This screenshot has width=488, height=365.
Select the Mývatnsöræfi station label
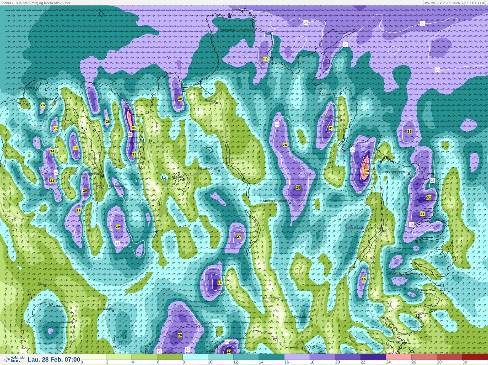point(208,168)
